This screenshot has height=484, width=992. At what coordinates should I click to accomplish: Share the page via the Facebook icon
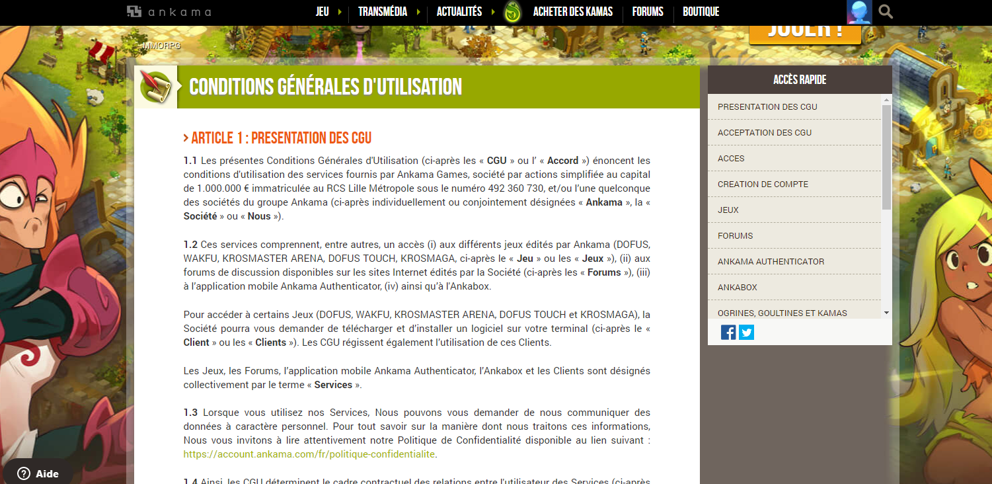click(728, 332)
